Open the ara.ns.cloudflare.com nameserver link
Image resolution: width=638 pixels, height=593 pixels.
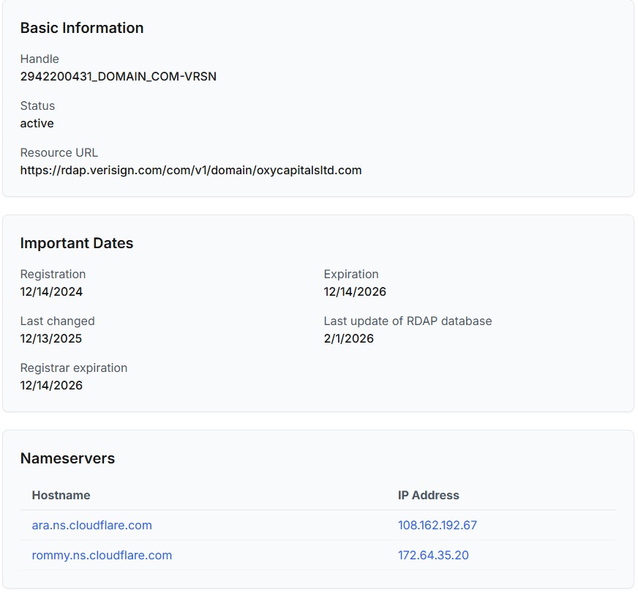click(x=91, y=525)
